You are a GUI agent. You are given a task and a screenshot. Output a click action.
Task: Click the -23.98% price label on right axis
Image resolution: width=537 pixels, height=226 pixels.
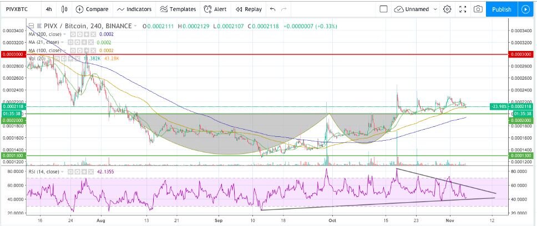pos(500,107)
